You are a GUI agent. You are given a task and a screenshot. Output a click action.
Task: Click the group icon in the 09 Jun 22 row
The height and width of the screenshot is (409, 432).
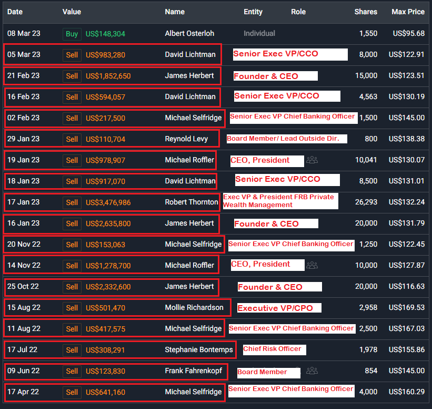pos(312,371)
